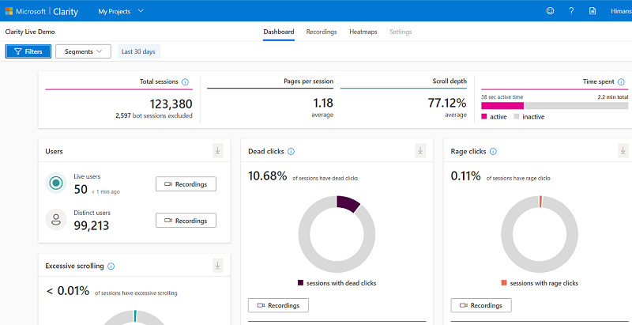The width and height of the screenshot is (632, 325).
Task: Open the Segments dropdown
Action: (83, 51)
